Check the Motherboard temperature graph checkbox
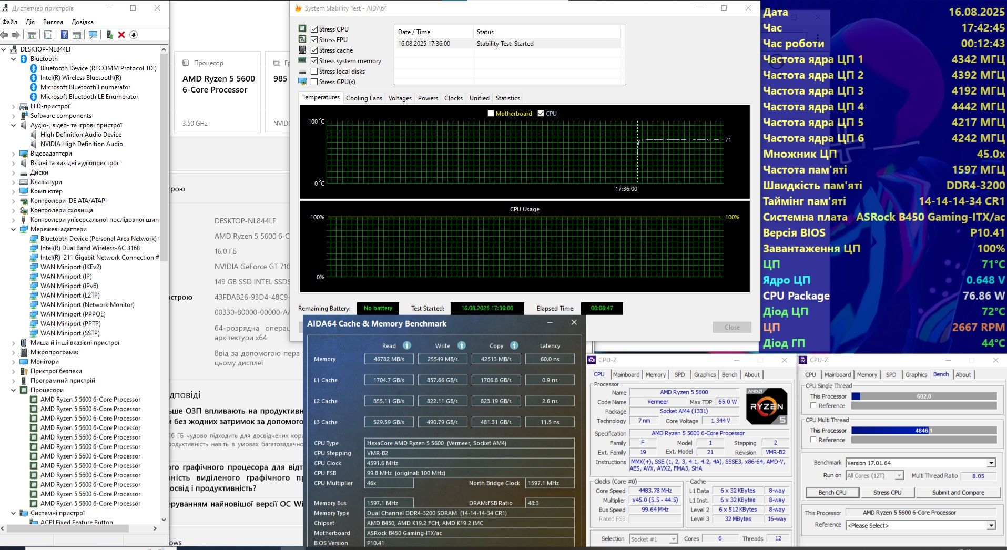Image resolution: width=1007 pixels, height=550 pixels. click(491, 113)
